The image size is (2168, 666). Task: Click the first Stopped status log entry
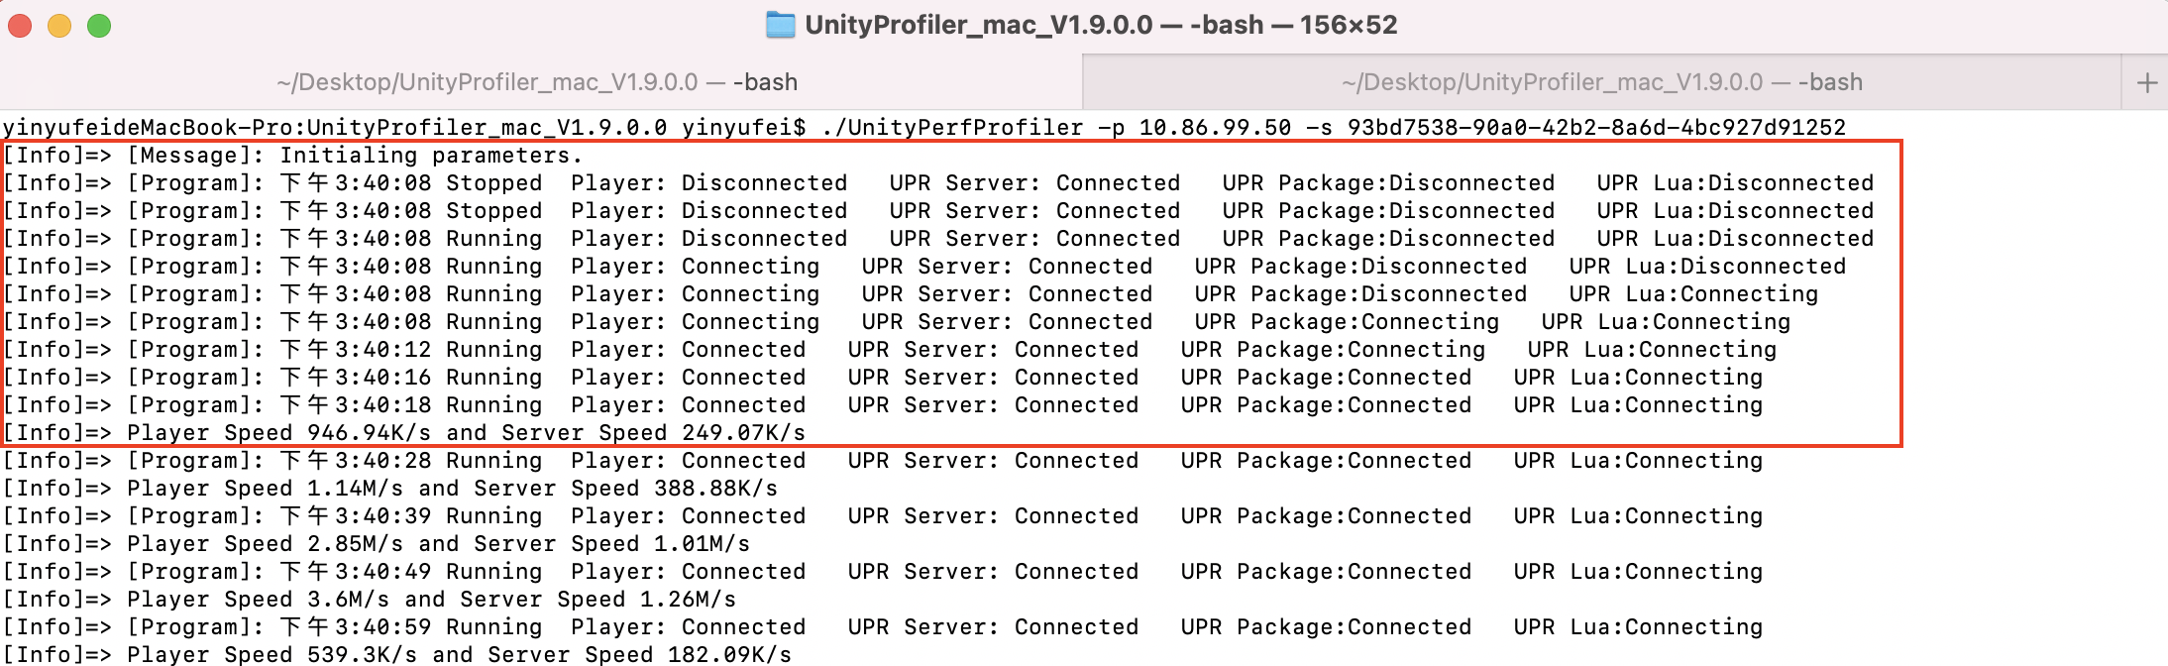(495, 182)
